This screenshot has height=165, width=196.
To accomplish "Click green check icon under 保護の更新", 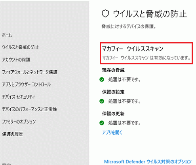I will coord(102,123).
